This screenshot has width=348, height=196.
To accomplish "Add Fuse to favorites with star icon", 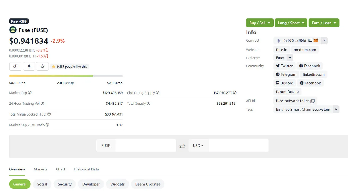I will tap(42, 66).
